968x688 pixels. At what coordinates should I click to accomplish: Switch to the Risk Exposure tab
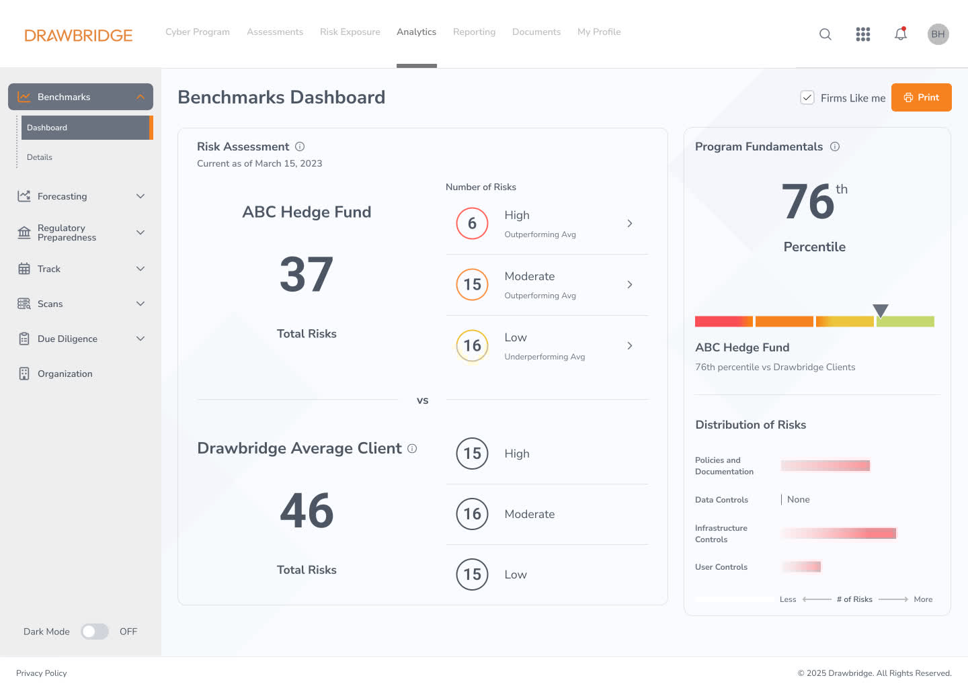coord(350,32)
